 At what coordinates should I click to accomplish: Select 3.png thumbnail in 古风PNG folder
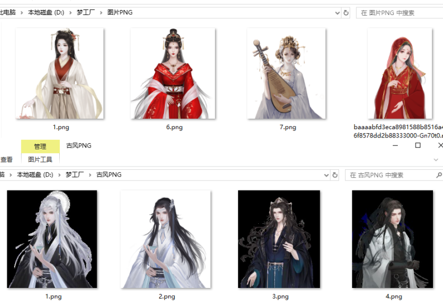coord(279,239)
